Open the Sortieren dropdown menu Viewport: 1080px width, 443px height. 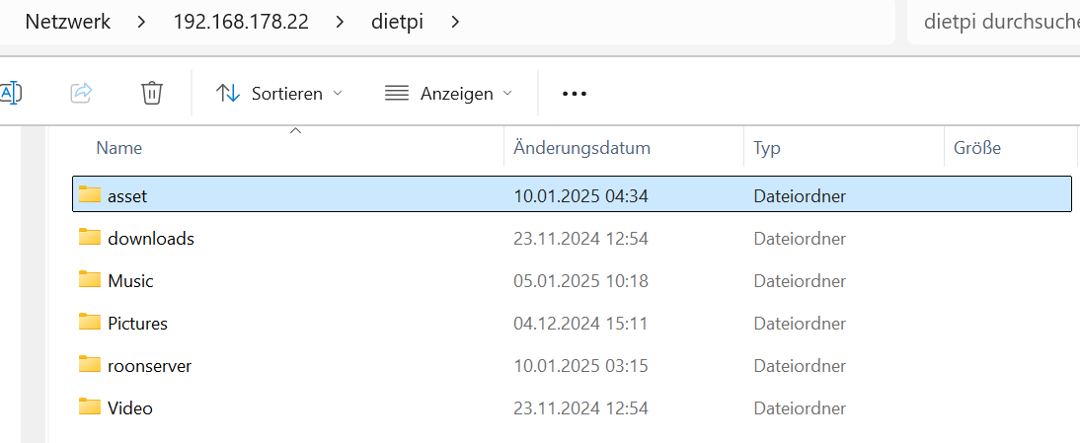coord(279,94)
